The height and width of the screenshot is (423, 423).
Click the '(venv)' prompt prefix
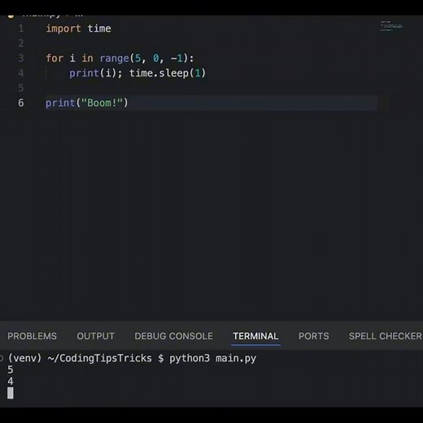(x=24, y=358)
